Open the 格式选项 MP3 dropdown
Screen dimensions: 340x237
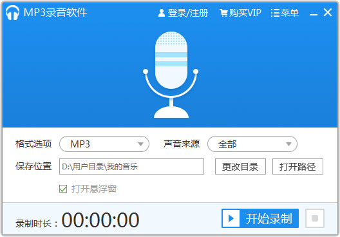104,144
